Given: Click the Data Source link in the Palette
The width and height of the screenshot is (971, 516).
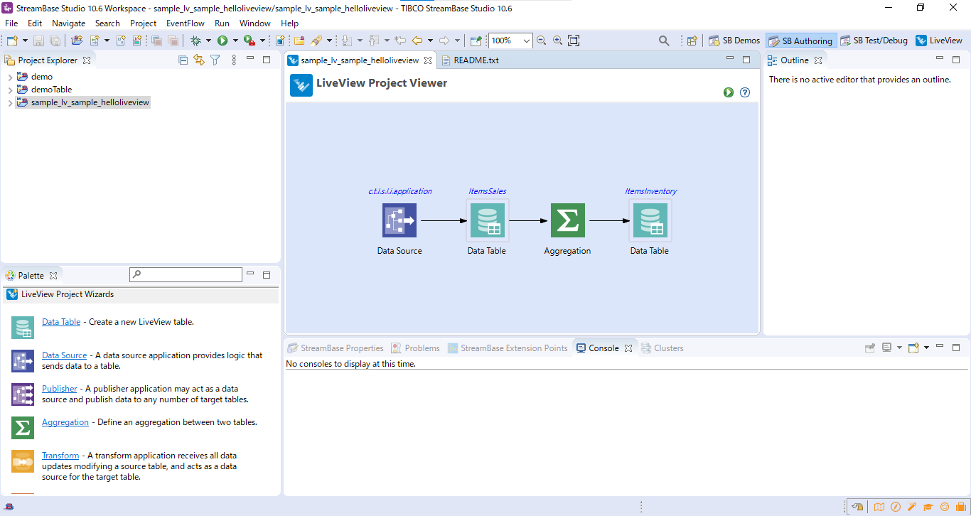Looking at the screenshot, I should [x=64, y=355].
